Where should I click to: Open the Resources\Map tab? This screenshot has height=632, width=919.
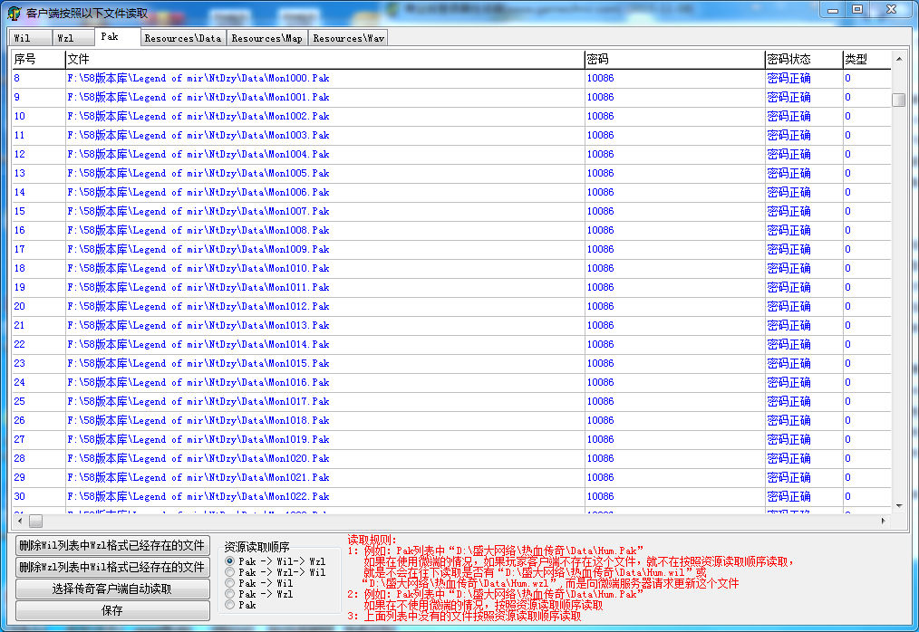coord(266,38)
